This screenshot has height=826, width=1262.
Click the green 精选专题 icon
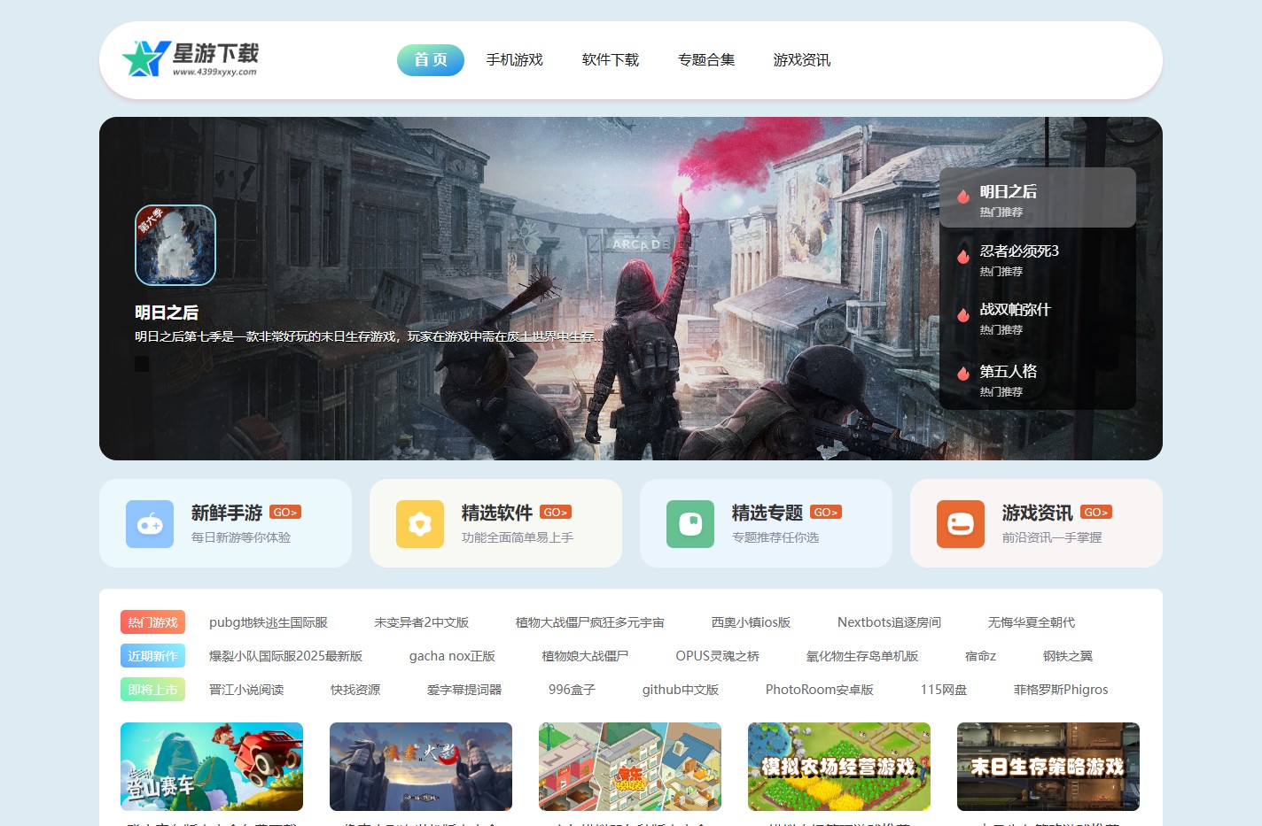690,524
